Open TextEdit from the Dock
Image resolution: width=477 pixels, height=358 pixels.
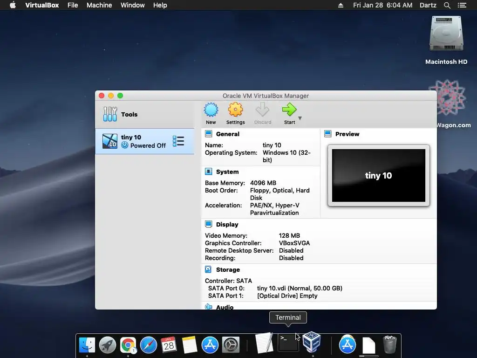pos(264,343)
